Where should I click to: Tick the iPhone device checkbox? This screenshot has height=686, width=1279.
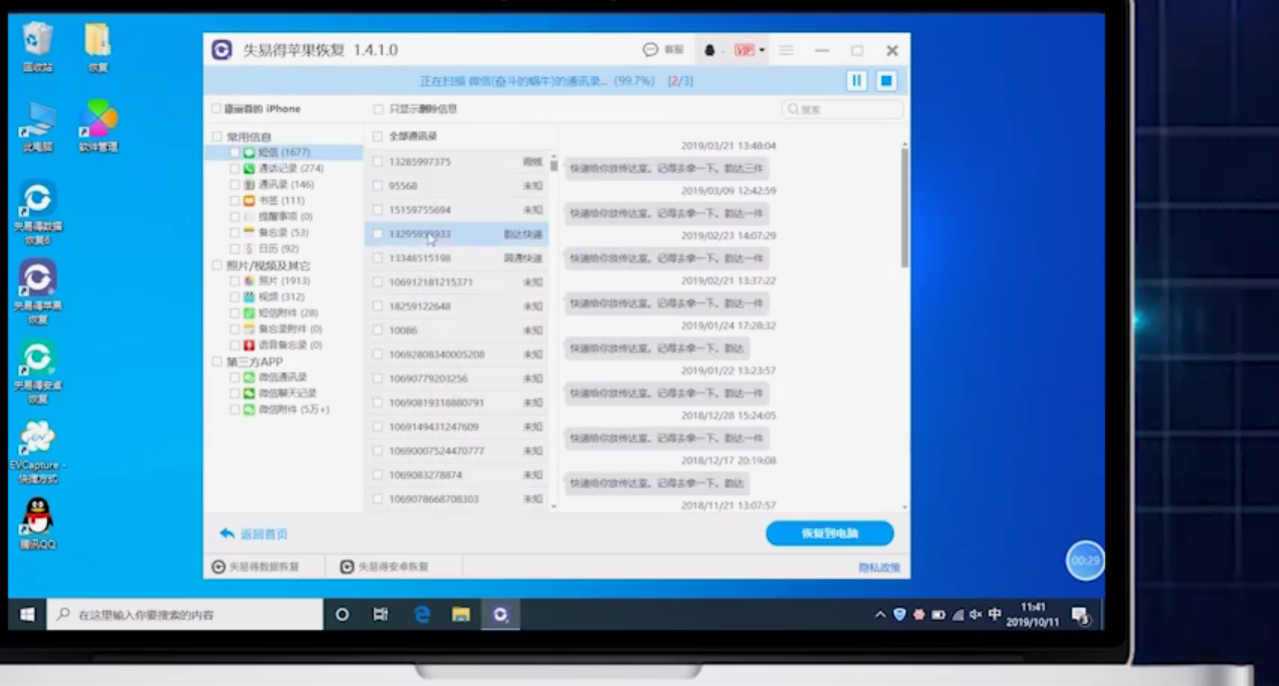point(216,109)
